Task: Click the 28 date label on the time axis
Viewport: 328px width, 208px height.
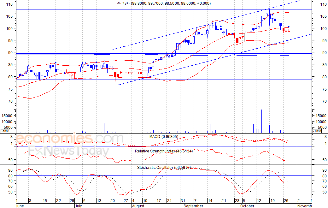Action: [x=237, y=201]
